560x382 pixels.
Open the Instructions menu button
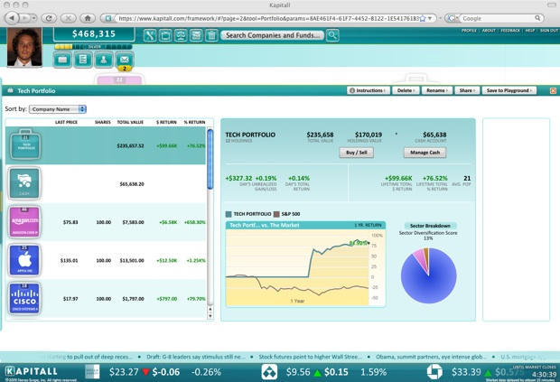tap(369, 90)
